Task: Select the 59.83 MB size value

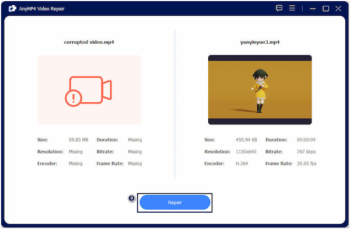Action: pyautogui.click(x=78, y=140)
